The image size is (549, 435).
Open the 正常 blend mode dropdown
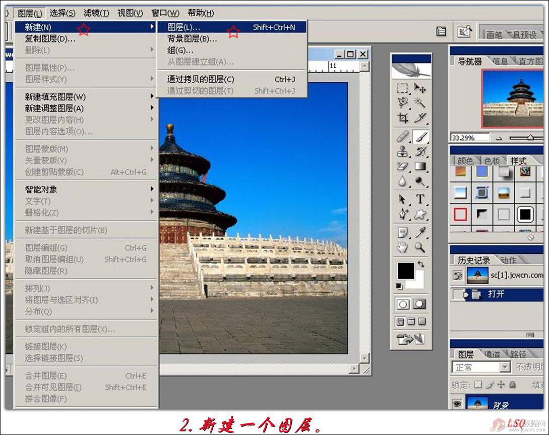point(481,367)
